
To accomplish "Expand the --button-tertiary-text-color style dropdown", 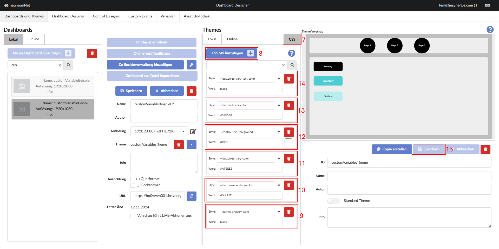I will (279, 79).
